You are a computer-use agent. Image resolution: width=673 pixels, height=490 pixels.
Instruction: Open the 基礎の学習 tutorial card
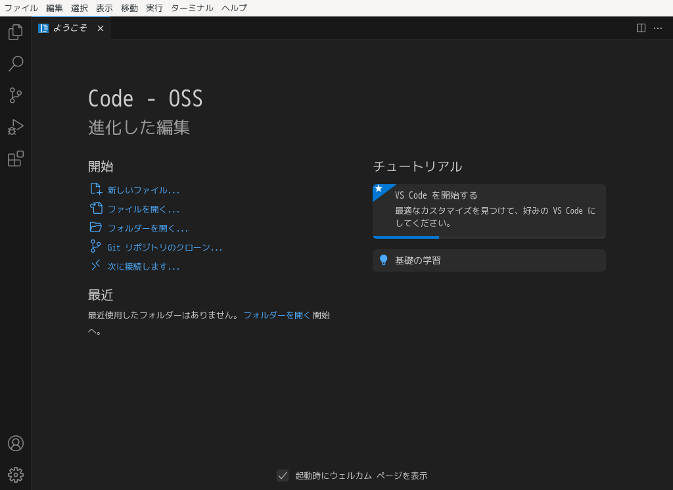point(489,260)
